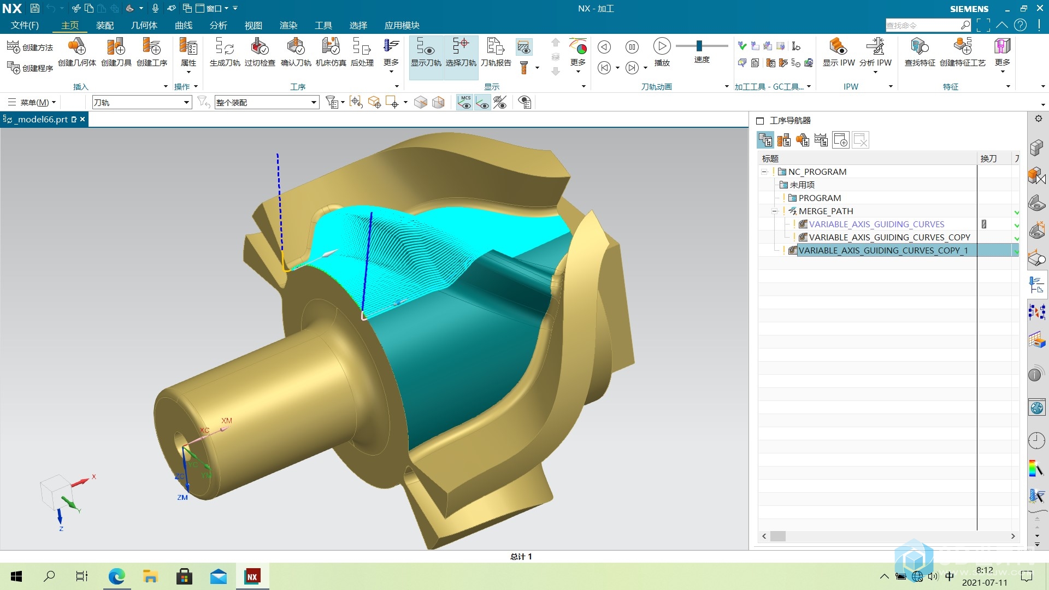Open 确认刀轨 (Verify Tool Path)
The height and width of the screenshot is (590, 1049).
(x=296, y=52)
